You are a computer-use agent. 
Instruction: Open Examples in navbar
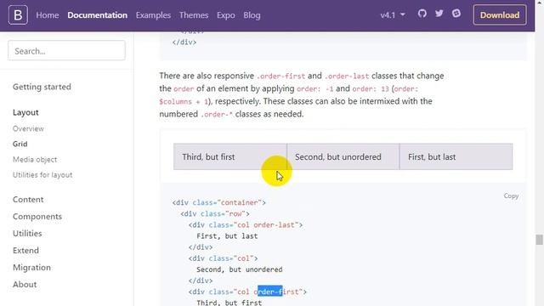[153, 15]
